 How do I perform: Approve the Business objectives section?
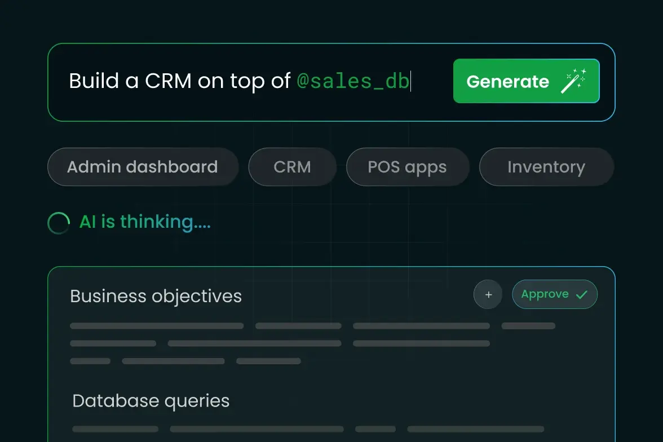point(554,294)
